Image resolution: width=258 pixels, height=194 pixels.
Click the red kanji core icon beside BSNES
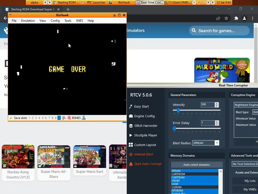69,118
